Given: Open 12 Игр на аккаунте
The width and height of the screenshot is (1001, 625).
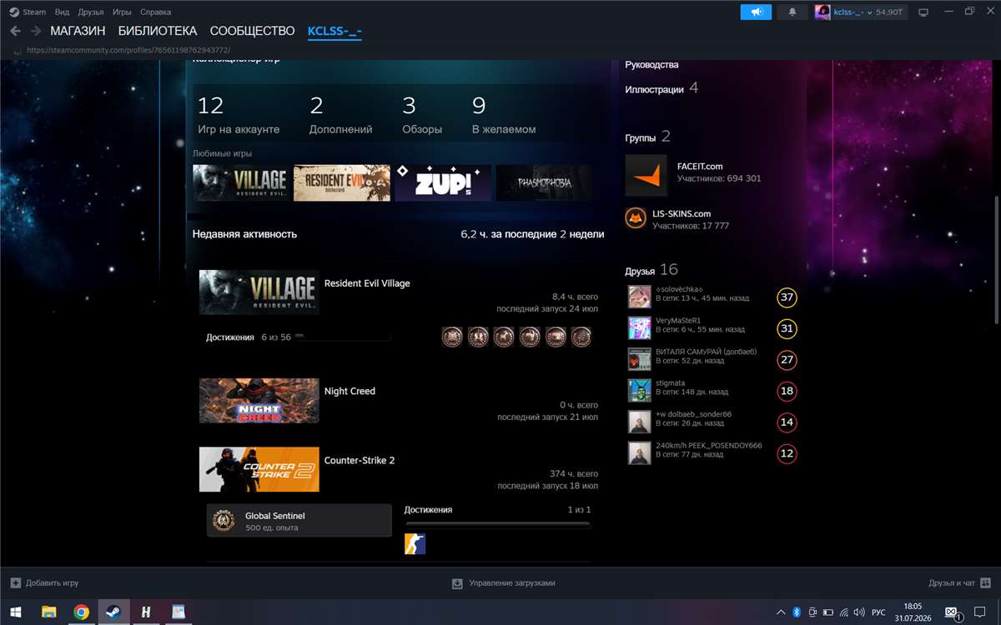Looking at the screenshot, I should click(239, 115).
